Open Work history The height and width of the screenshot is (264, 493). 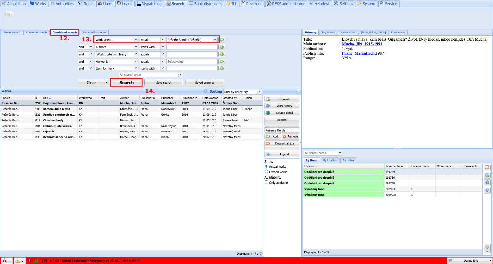pos(282,106)
